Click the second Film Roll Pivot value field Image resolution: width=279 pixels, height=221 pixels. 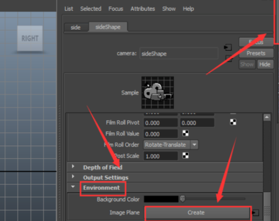pyautogui.click(x=197, y=123)
